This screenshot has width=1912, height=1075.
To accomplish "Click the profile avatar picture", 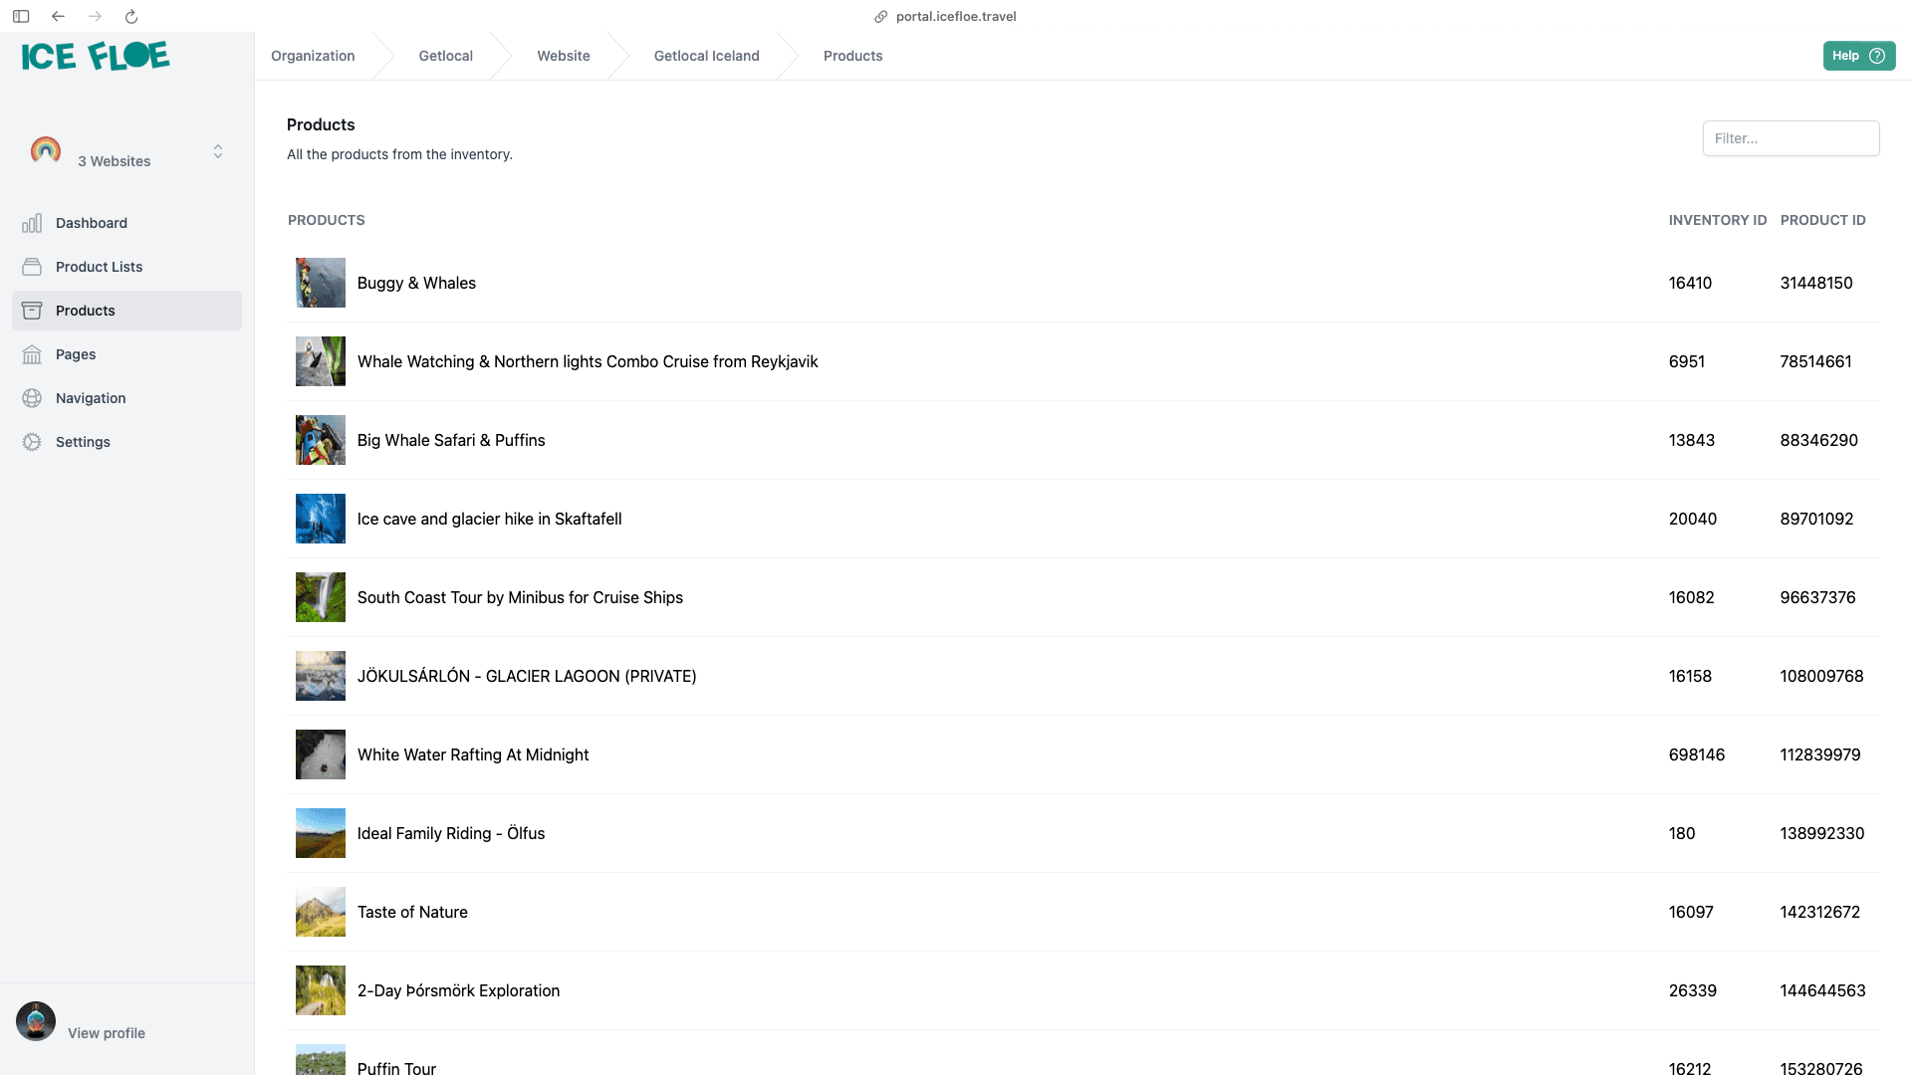I will tap(35, 1021).
